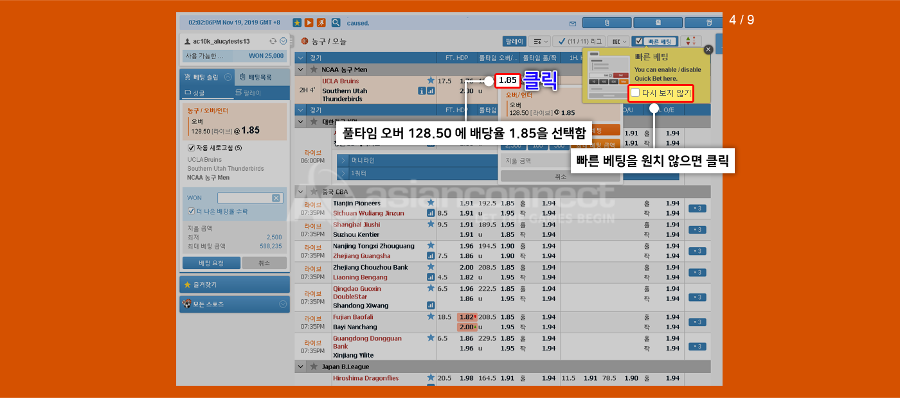Viewport: 900px width, 398px height.
Task: Star the Japan B.League league header
Action: 314,367
